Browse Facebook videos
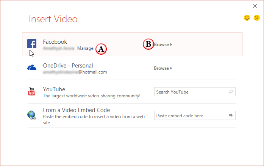Screen dimensions: 264x166 [x=163, y=45]
